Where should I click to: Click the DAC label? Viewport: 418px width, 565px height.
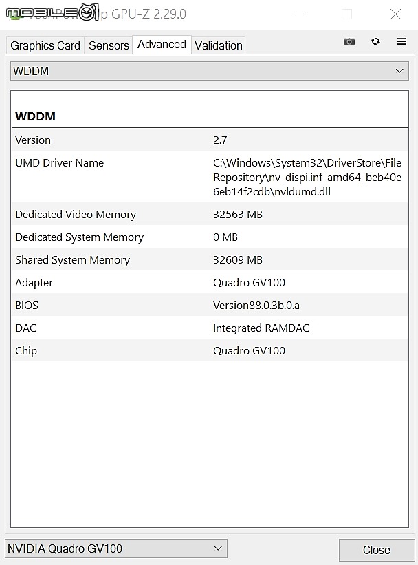25,328
